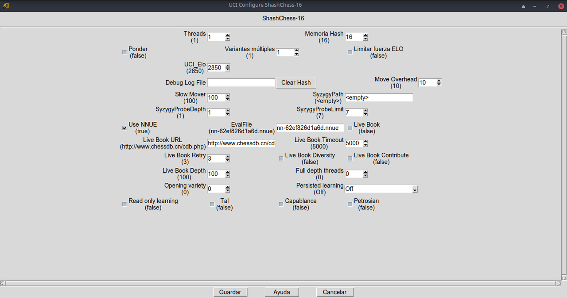
Task: Enable Limitar fuerza ELO checkbox
Action: coord(350,52)
